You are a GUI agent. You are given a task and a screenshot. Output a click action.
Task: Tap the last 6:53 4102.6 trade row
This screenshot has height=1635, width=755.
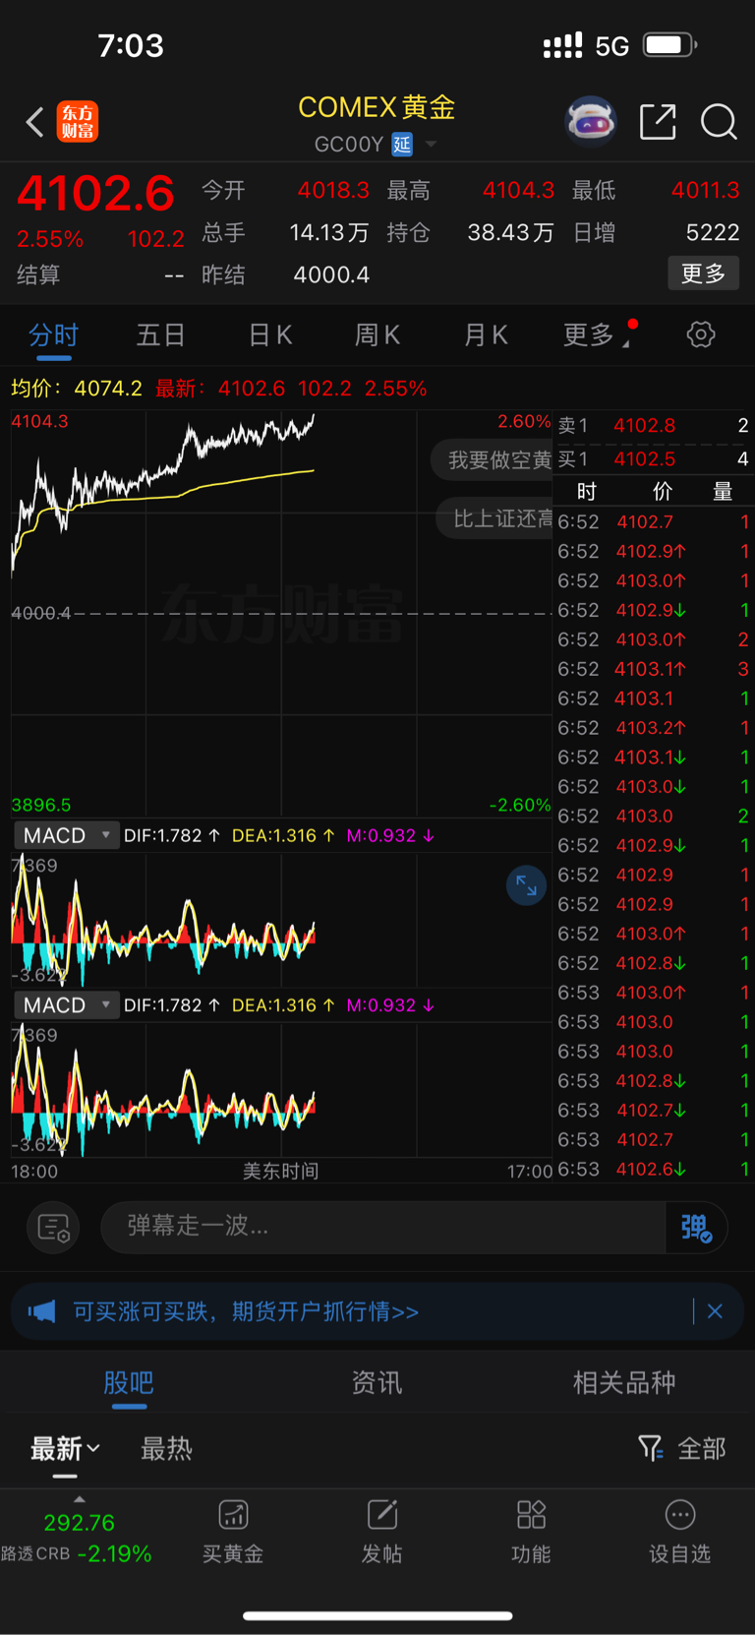tap(653, 1169)
